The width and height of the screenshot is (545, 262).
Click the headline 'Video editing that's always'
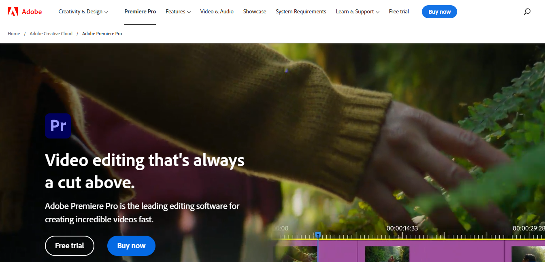[x=145, y=160]
